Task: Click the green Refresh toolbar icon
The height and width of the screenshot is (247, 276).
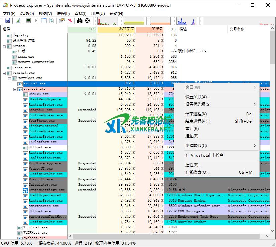Action: [x=18, y=21]
